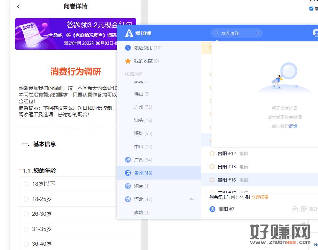Select 廊坊 (3) region
The image size is (318, 250).
(159, 212)
